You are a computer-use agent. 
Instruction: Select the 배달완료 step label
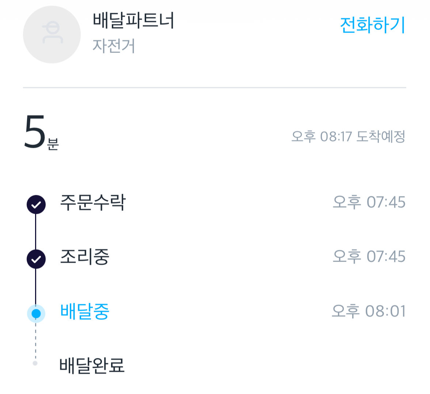92,365
